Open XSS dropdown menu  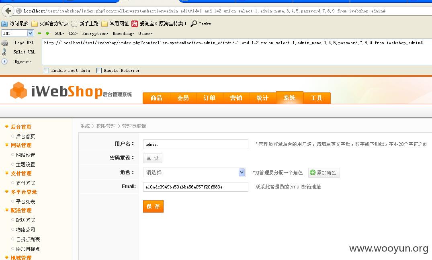73,33
